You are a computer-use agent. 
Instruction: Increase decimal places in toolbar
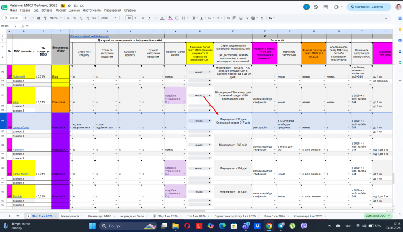pos(88,18)
